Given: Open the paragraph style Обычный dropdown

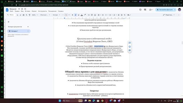Looking at the screenshot, I should [x=45, y=15].
